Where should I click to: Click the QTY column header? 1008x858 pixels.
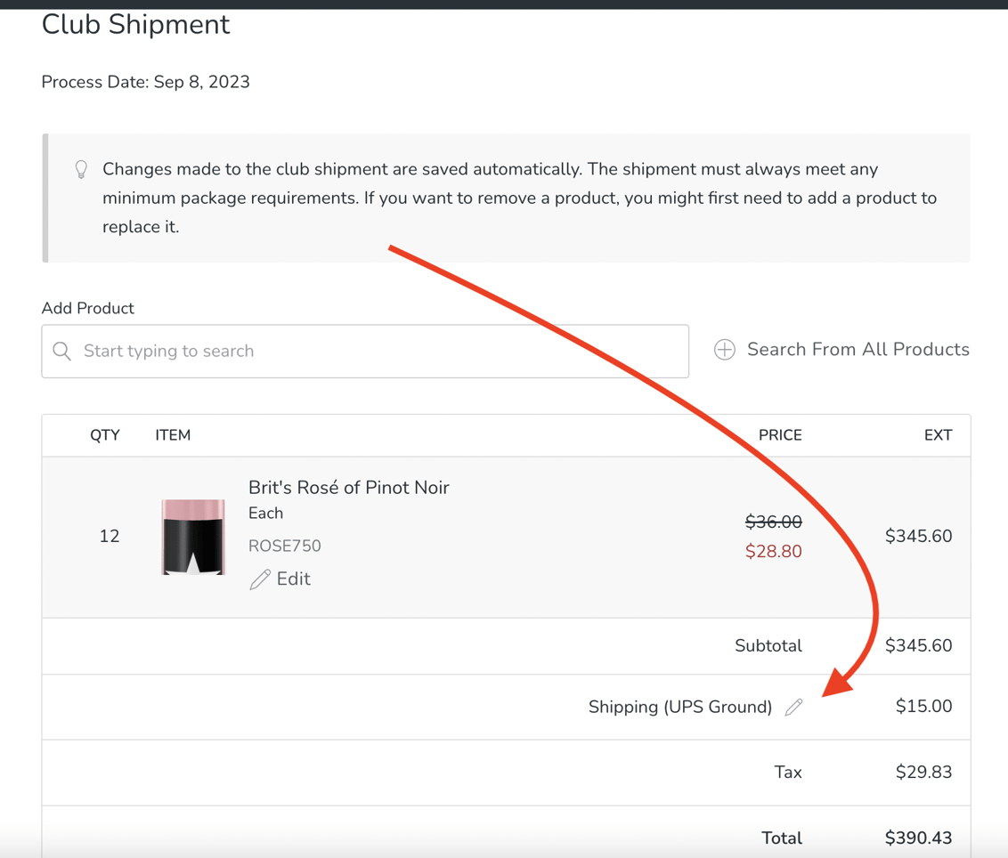pos(104,435)
